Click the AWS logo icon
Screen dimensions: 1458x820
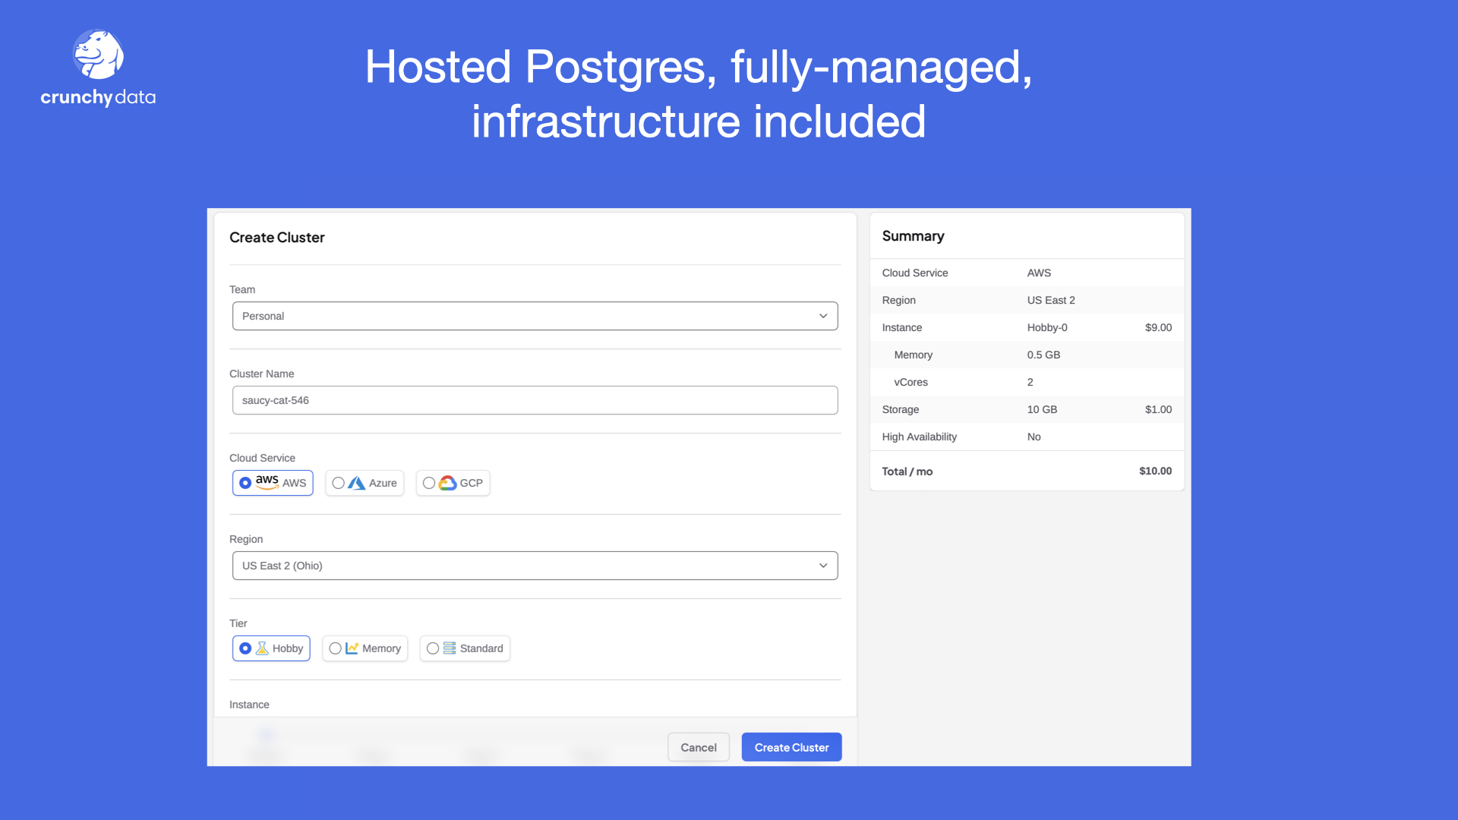click(267, 482)
